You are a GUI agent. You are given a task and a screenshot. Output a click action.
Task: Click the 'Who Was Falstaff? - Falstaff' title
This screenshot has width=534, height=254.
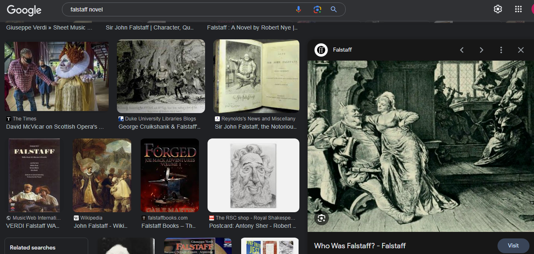tap(360, 246)
